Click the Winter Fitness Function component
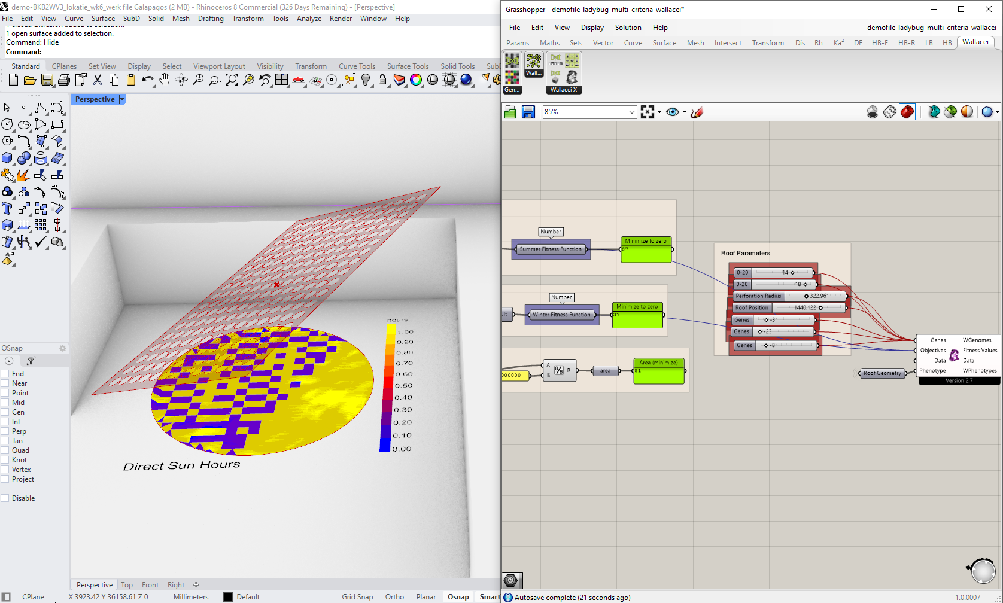The height and width of the screenshot is (603, 1003). 561,314
